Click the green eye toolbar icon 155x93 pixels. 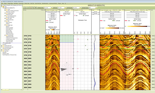[x=29, y=7]
